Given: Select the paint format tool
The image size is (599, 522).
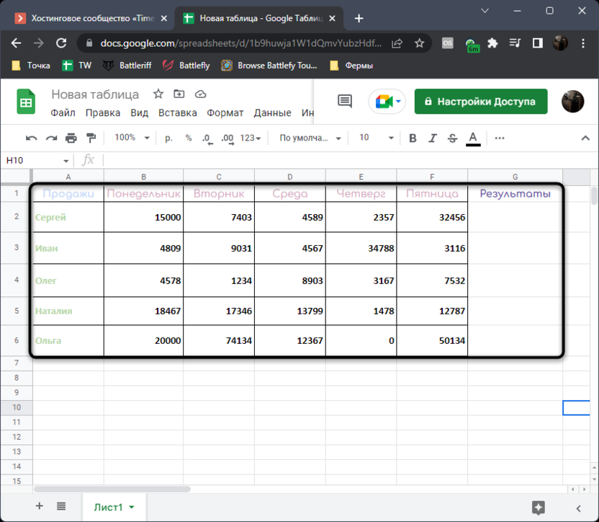Looking at the screenshot, I should (91, 138).
